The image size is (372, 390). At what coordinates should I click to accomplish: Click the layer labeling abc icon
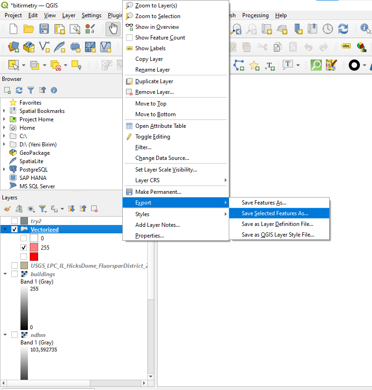pyautogui.click(x=346, y=46)
